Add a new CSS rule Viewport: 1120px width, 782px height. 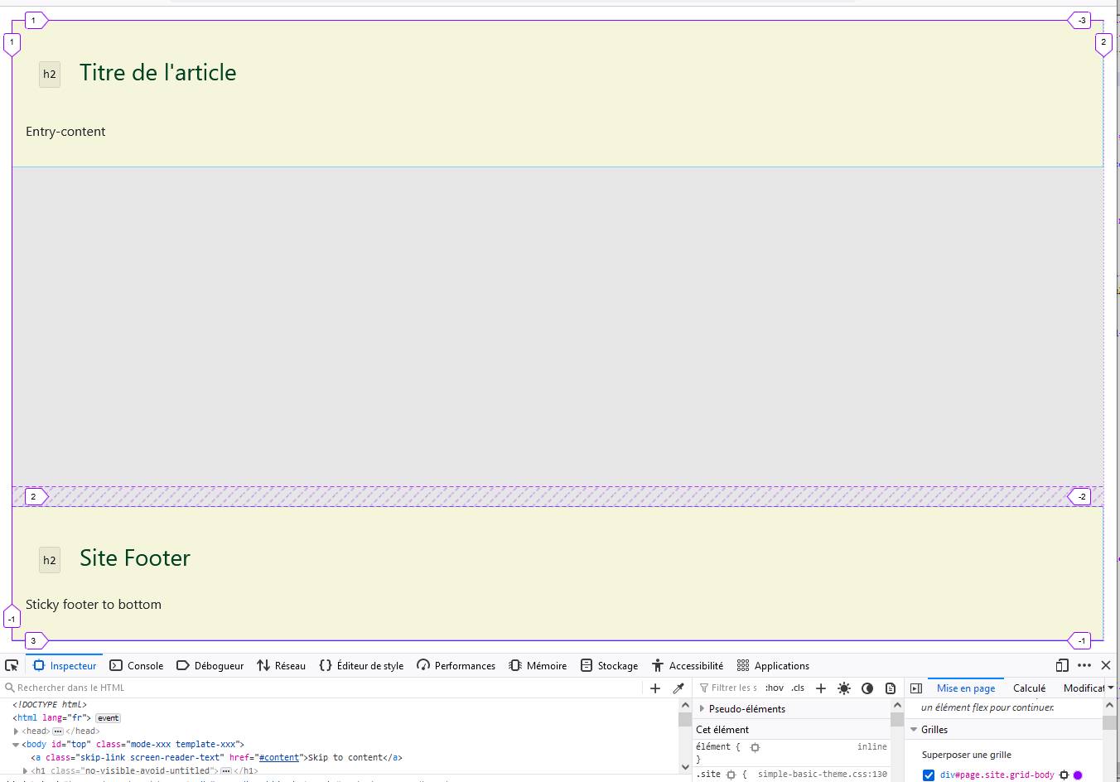(x=821, y=688)
